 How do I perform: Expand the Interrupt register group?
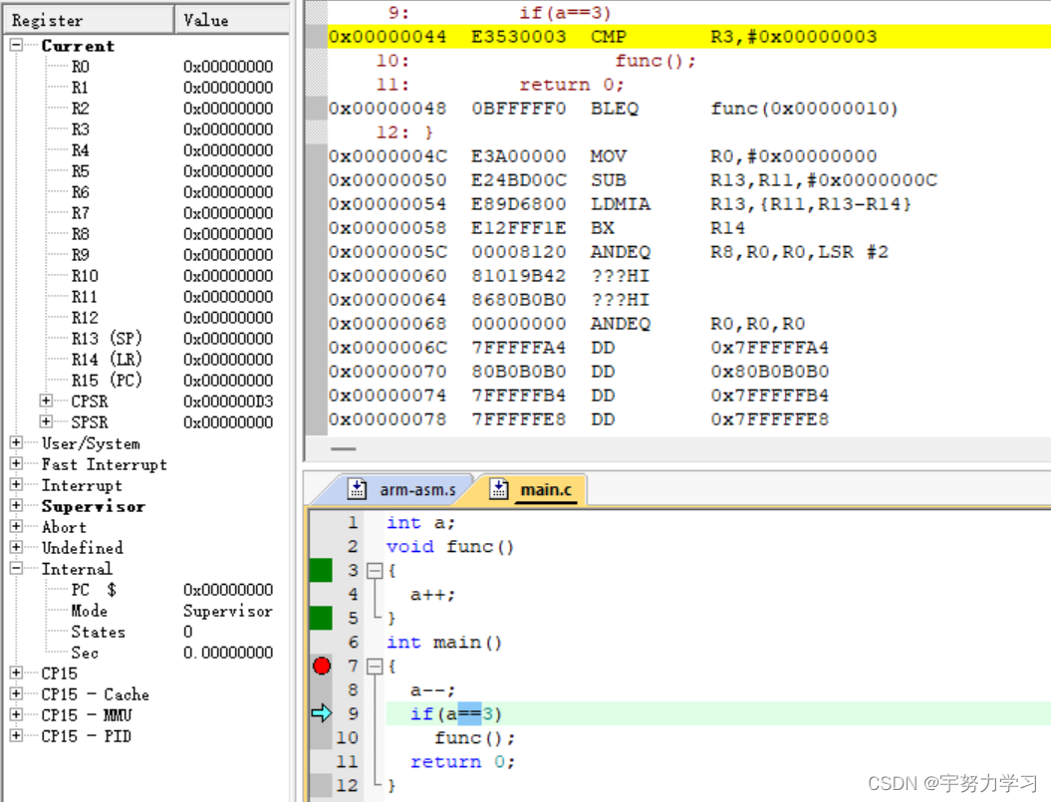tap(16, 484)
